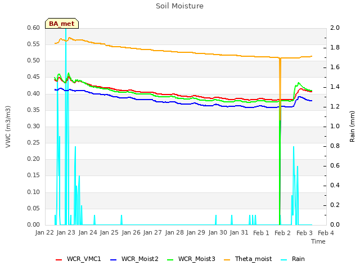The height and width of the screenshot is (270, 360).
Task: Click the Jan 31 date tick label
Action: [239, 233]
